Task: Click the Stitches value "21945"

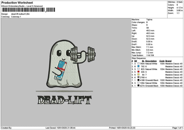Action: 179,2
